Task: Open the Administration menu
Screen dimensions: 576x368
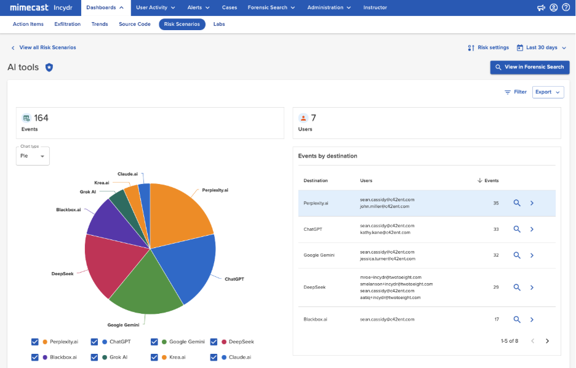Action: [329, 7]
